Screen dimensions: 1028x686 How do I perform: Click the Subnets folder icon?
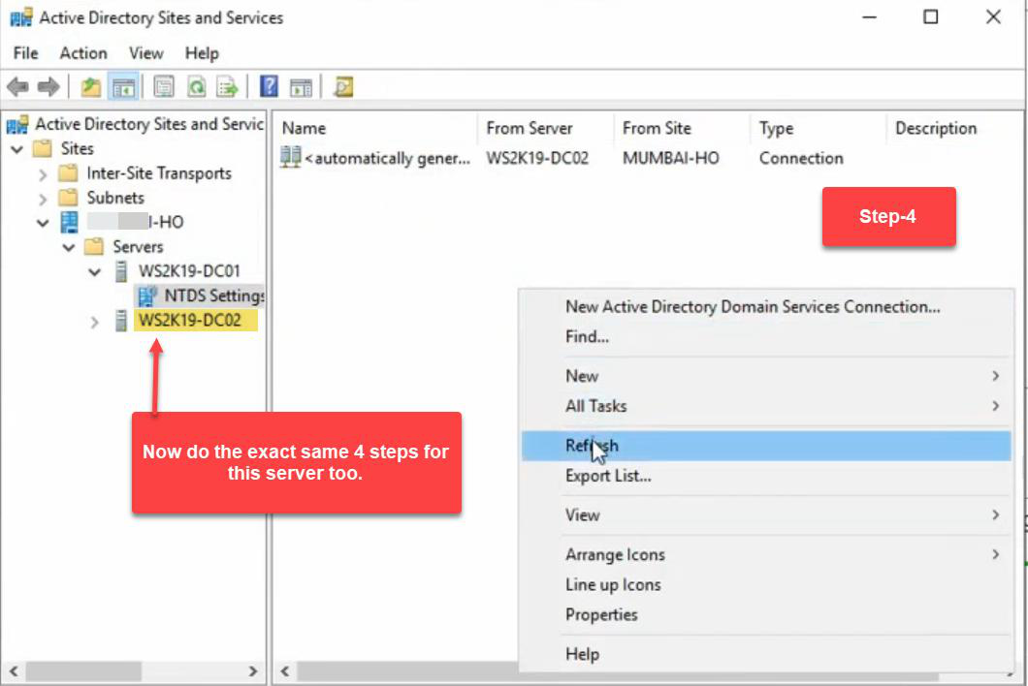[x=68, y=198]
